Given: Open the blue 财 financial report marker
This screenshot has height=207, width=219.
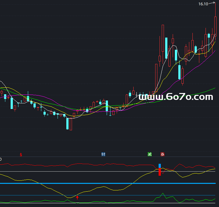Looking at the screenshot, I should tap(103, 154).
